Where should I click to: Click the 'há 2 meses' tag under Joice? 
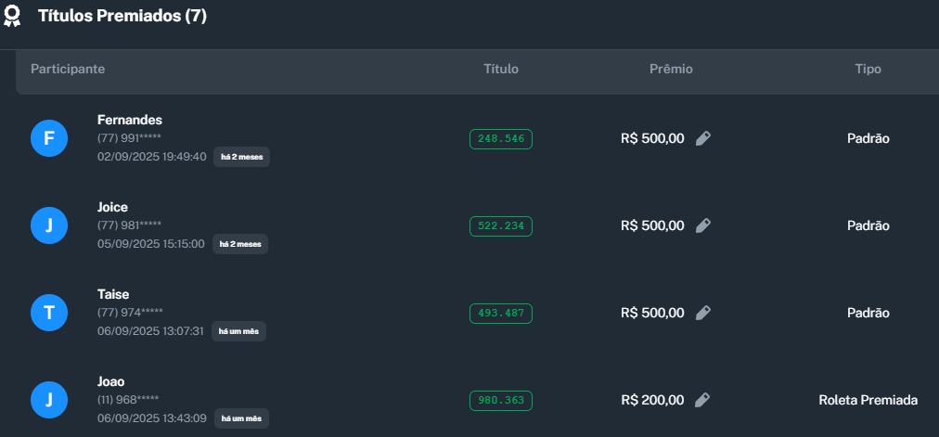[240, 245]
